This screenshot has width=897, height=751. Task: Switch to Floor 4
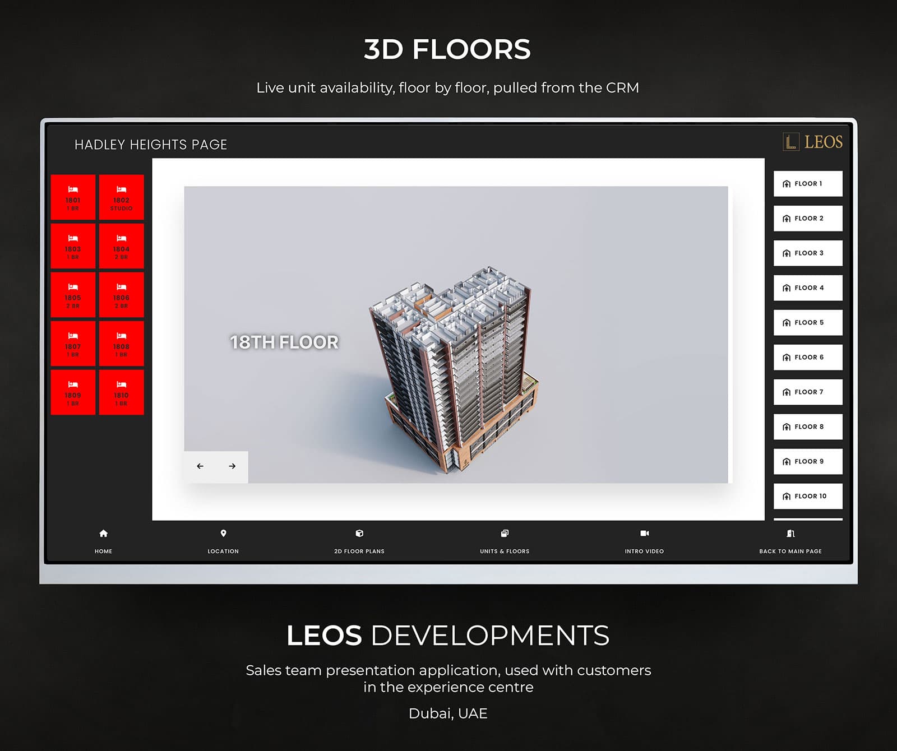click(808, 288)
